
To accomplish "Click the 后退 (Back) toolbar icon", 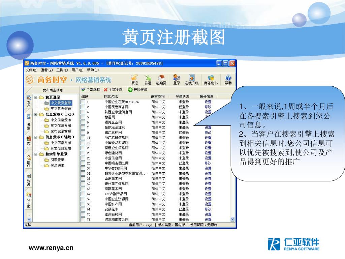I will point(134,80).
